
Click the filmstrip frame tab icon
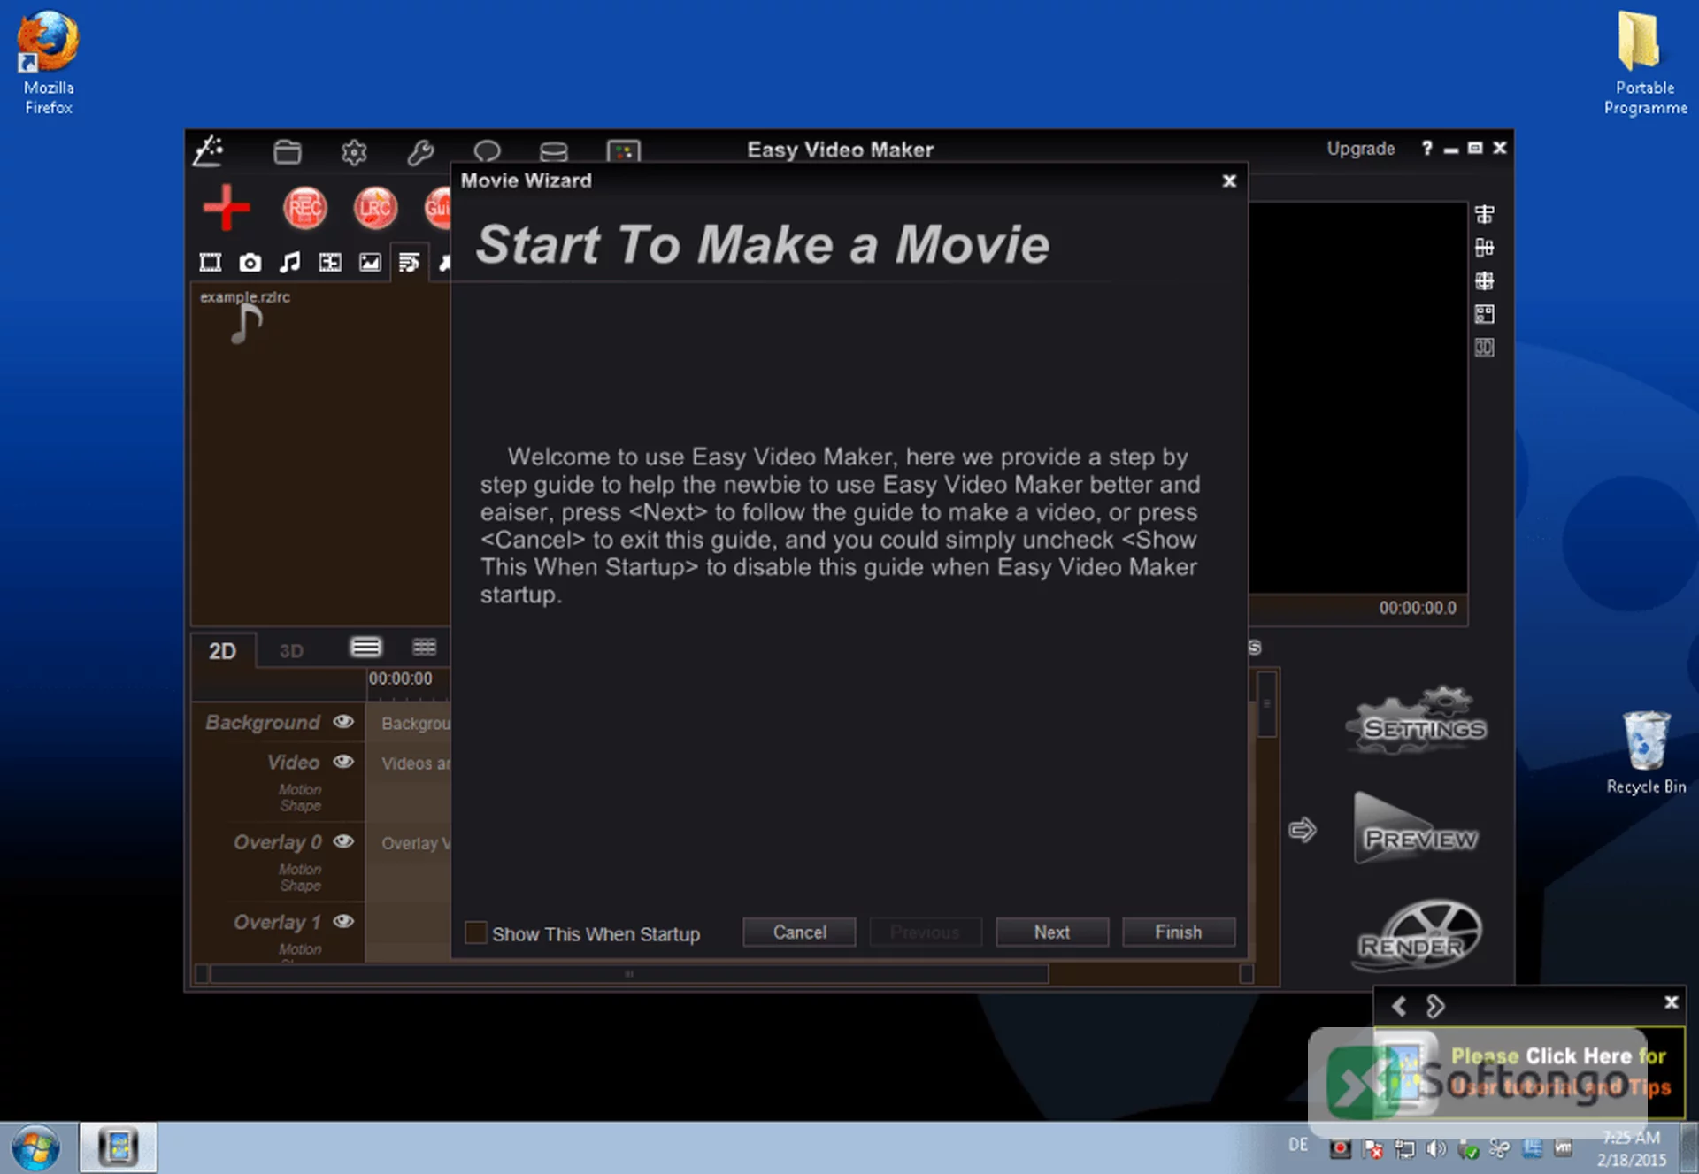(x=330, y=262)
